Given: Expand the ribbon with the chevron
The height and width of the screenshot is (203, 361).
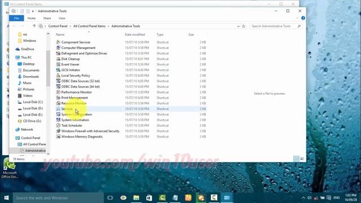Looking at the screenshot, I should [297, 18].
